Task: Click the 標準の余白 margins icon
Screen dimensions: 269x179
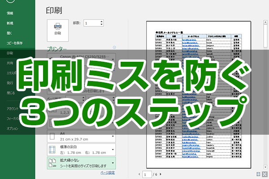Action: [x=52, y=149]
